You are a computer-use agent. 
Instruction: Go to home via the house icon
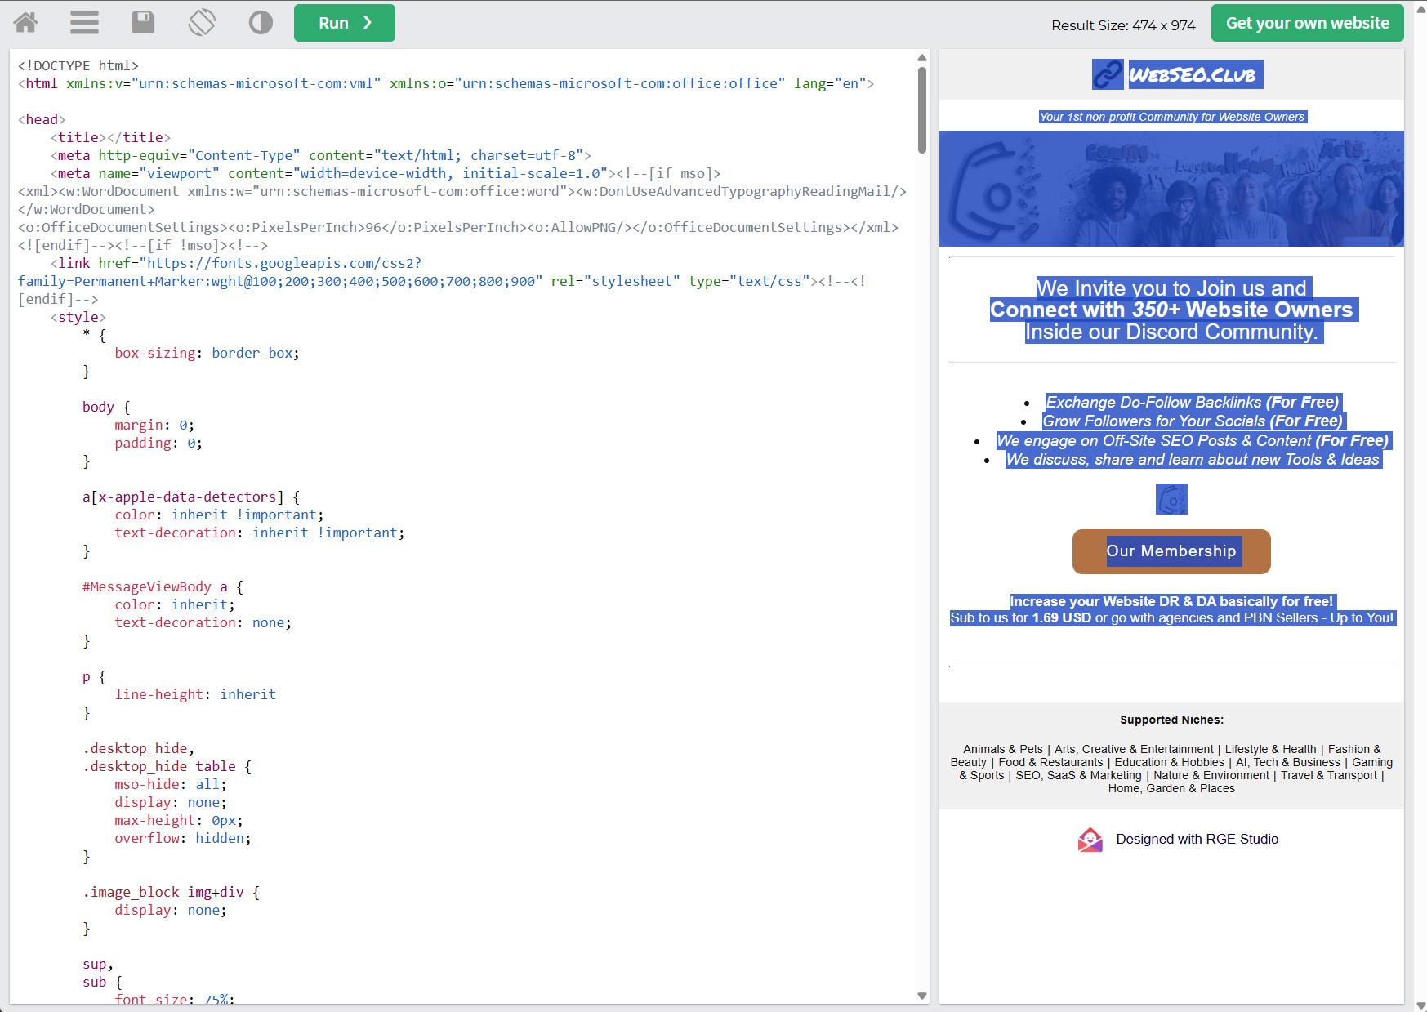click(25, 23)
